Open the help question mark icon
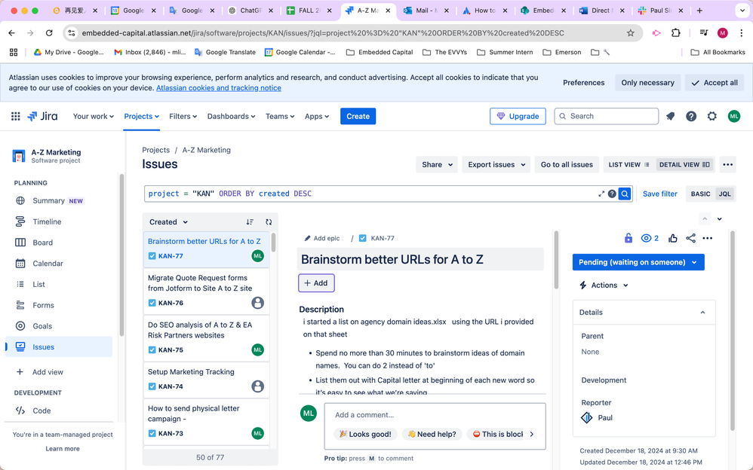The height and width of the screenshot is (470, 753). point(691,116)
